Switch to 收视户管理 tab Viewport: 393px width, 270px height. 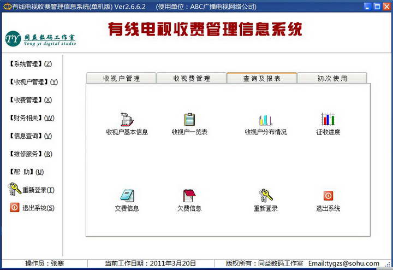click(121, 78)
